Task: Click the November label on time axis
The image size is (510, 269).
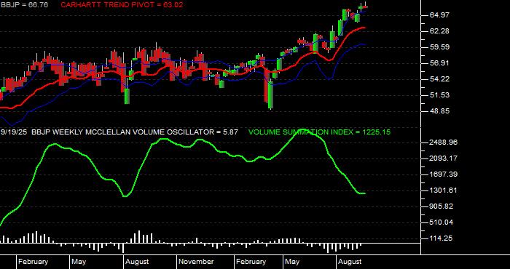Action: (x=197, y=262)
